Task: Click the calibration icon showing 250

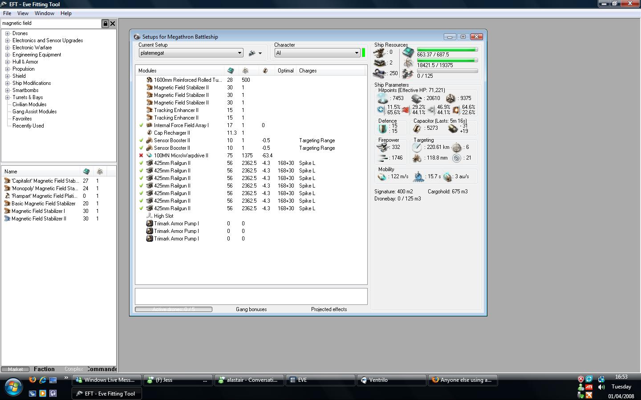Action: (x=380, y=73)
